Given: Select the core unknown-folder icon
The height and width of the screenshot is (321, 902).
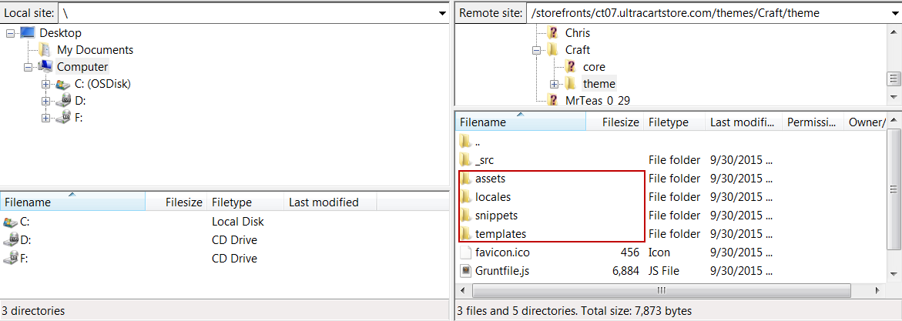Looking at the screenshot, I should (571, 67).
